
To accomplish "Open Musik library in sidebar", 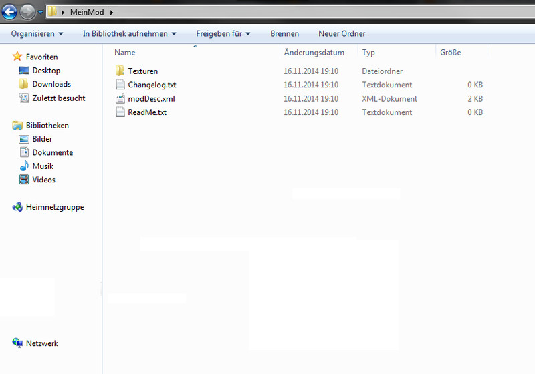I will click(43, 166).
